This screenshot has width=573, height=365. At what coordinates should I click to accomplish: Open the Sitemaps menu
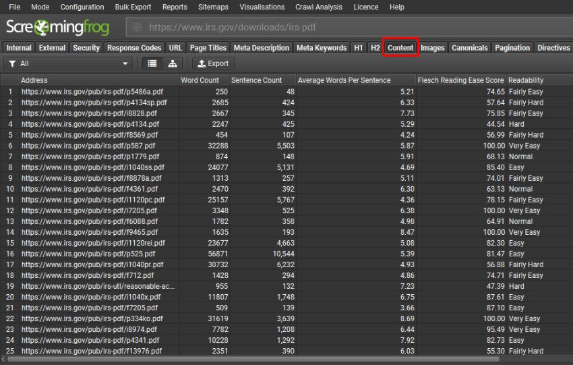[213, 7]
